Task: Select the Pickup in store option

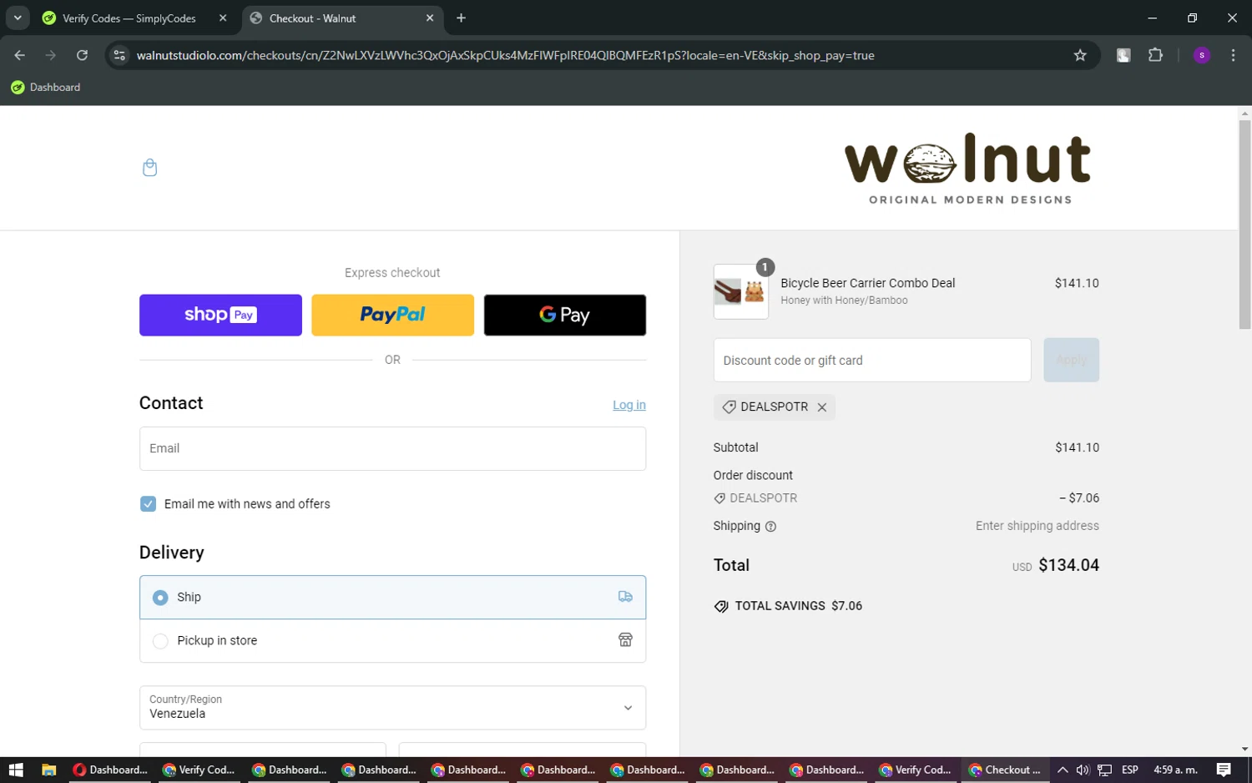Action: 392,640
